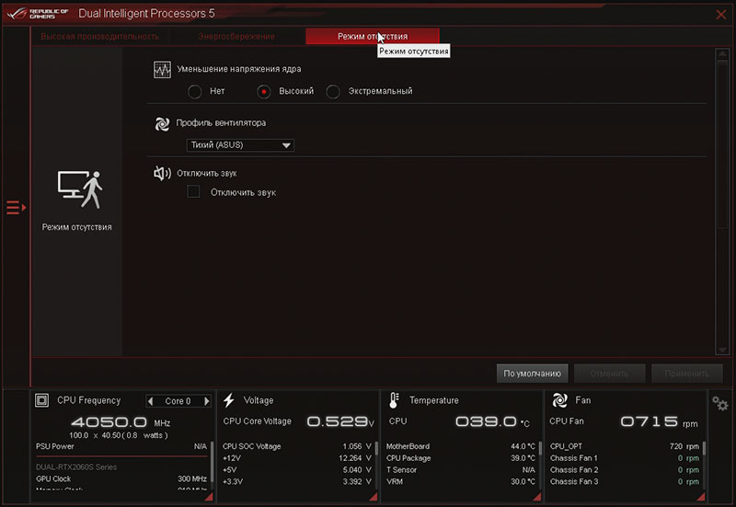
Task: Click the core voltage waveform icon
Action: point(163,70)
